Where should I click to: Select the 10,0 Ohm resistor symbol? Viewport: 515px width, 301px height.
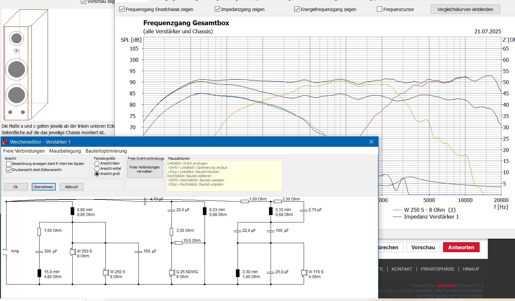(x=179, y=242)
